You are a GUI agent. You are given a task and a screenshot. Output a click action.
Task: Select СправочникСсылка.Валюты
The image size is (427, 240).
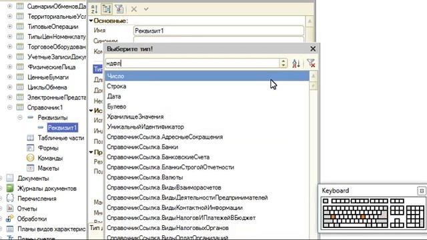coord(207,177)
